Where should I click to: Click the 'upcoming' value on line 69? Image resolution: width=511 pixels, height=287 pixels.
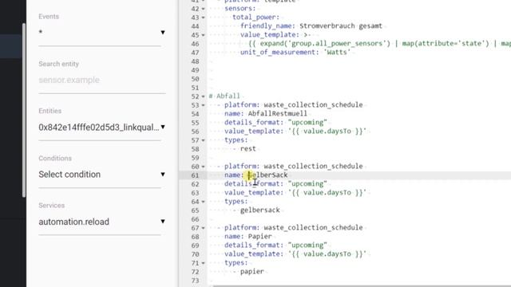(307, 245)
